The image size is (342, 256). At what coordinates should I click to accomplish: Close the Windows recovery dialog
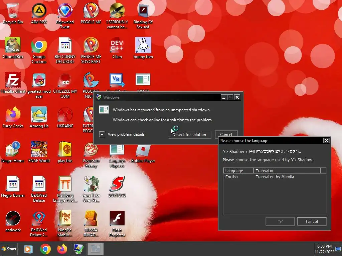(x=237, y=97)
